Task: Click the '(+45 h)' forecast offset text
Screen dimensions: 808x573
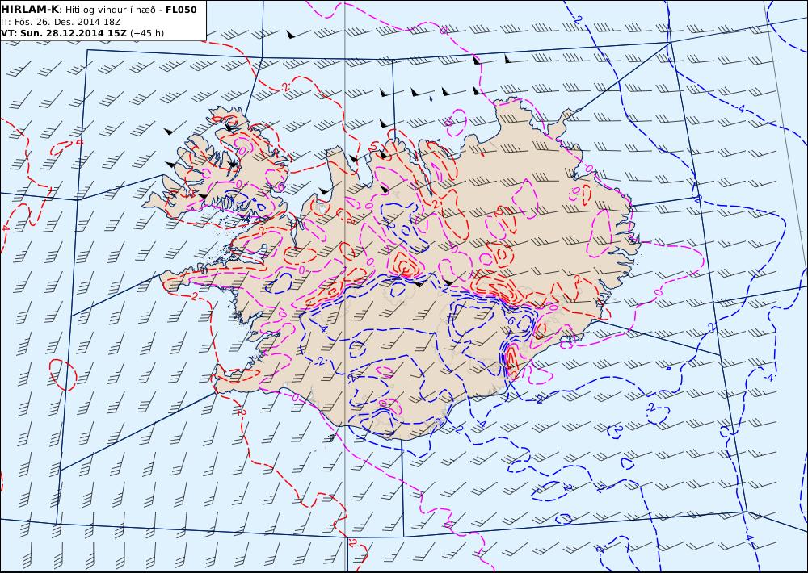Action: pos(147,33)
